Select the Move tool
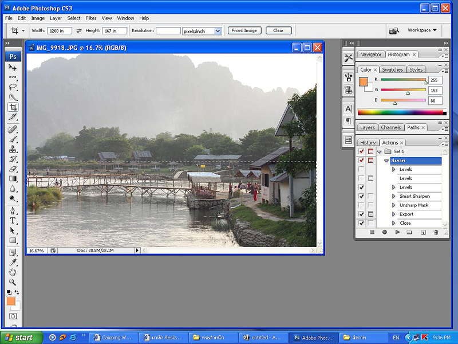 pyautogui.click(x=13, y=68)
